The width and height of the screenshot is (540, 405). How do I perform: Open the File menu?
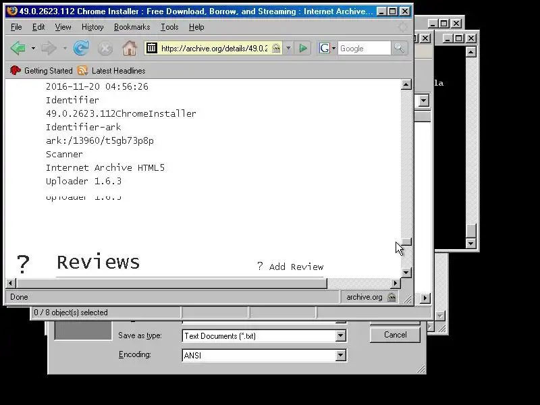tap(16, 27)
